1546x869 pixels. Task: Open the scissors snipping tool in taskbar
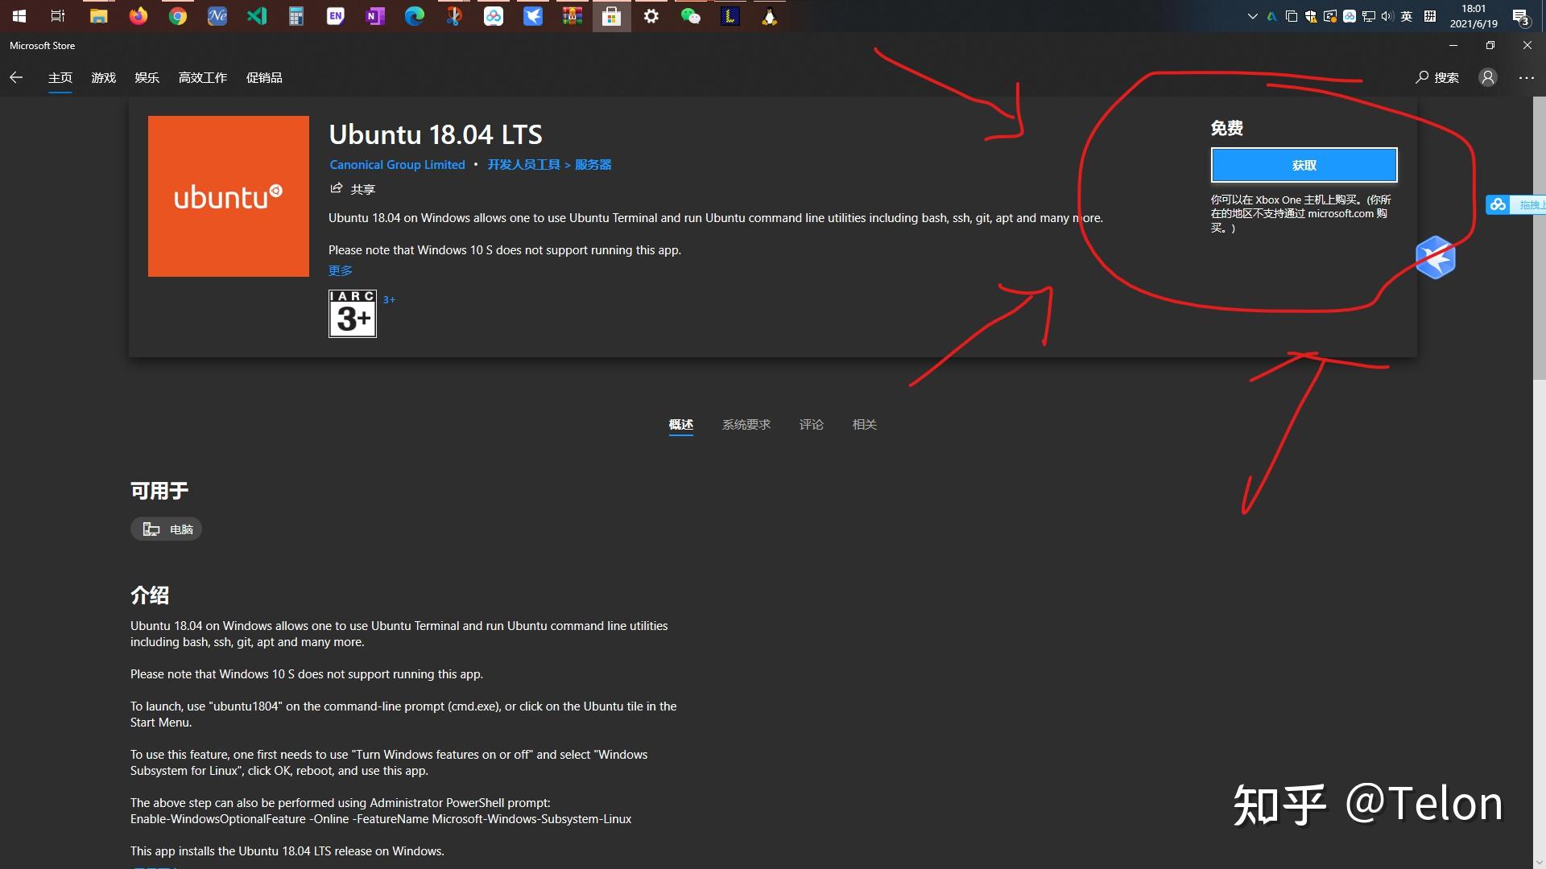[x=454, y=16]
